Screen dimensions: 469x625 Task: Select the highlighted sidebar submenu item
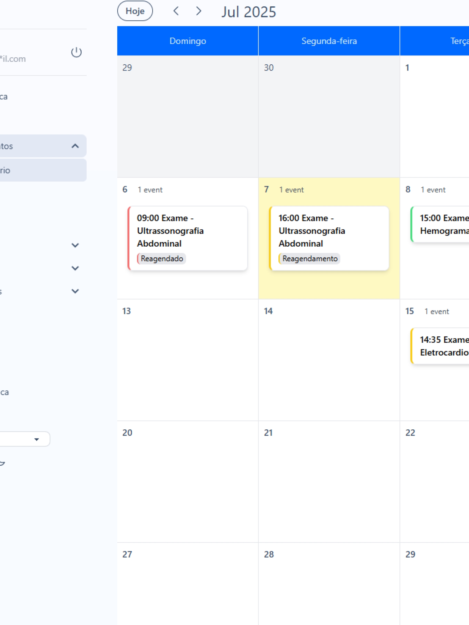[x=43, y=170]
